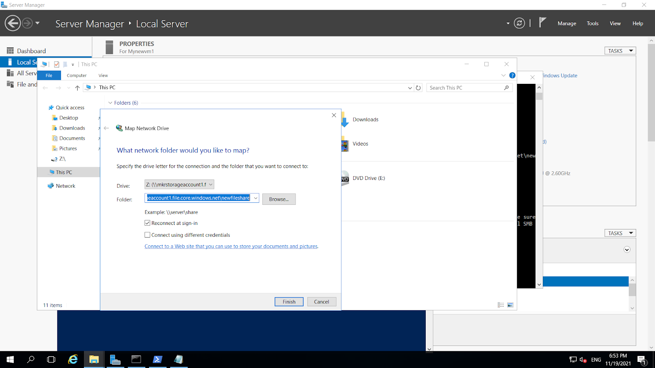Viewport: 655px width, 368px height.
Task: Open taskbar search icon
Action: coord(31,359)
